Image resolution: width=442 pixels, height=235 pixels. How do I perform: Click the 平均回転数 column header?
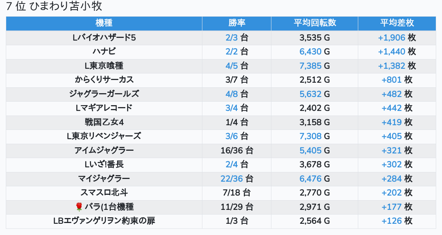click(314, 23)
